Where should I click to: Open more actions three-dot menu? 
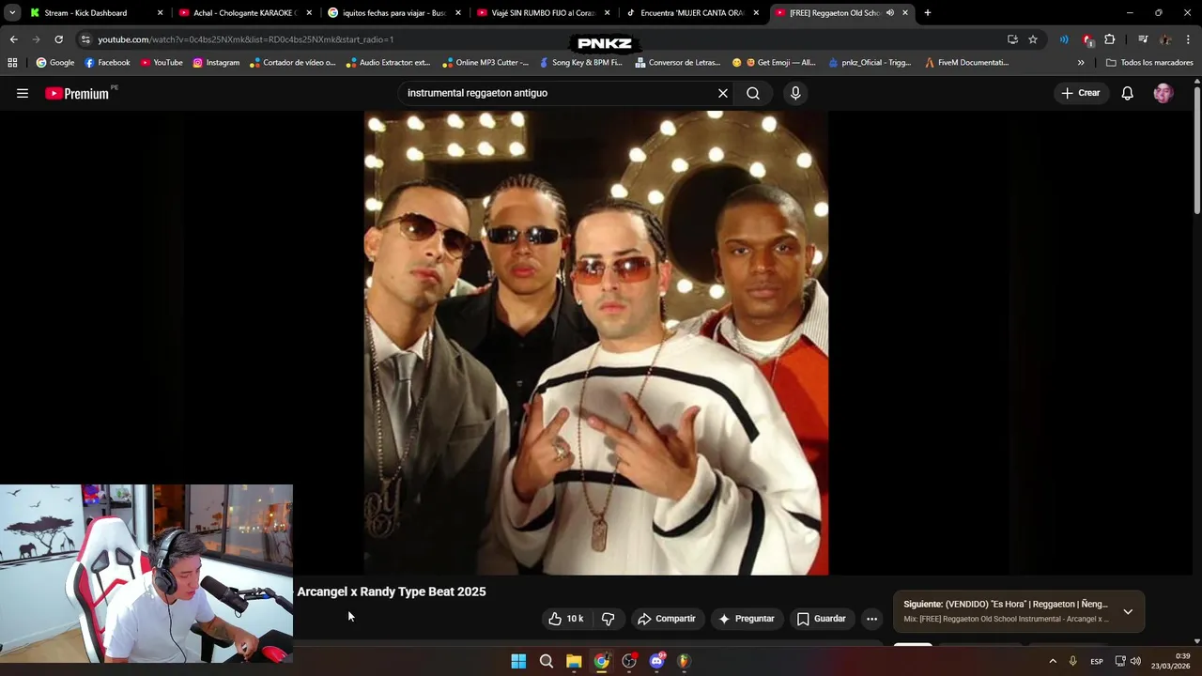(872, 619)
